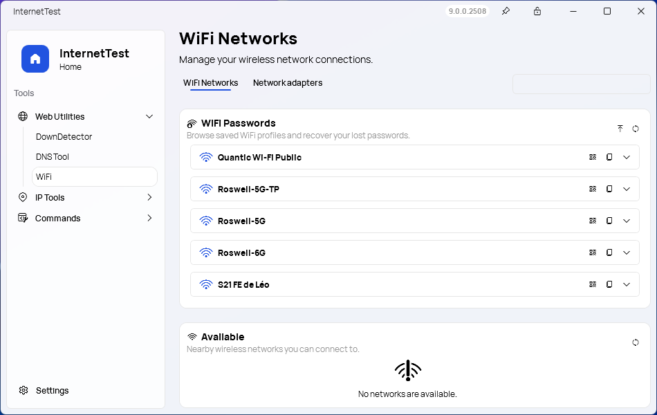Click the Web Utilities label
The width and height of the screenshot is (657, 415).
tap(60, 116)
